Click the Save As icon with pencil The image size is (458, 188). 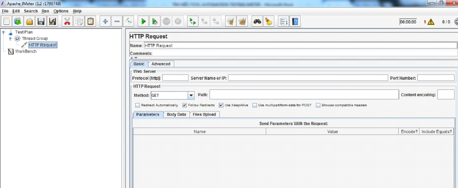[x=52, y=21]
